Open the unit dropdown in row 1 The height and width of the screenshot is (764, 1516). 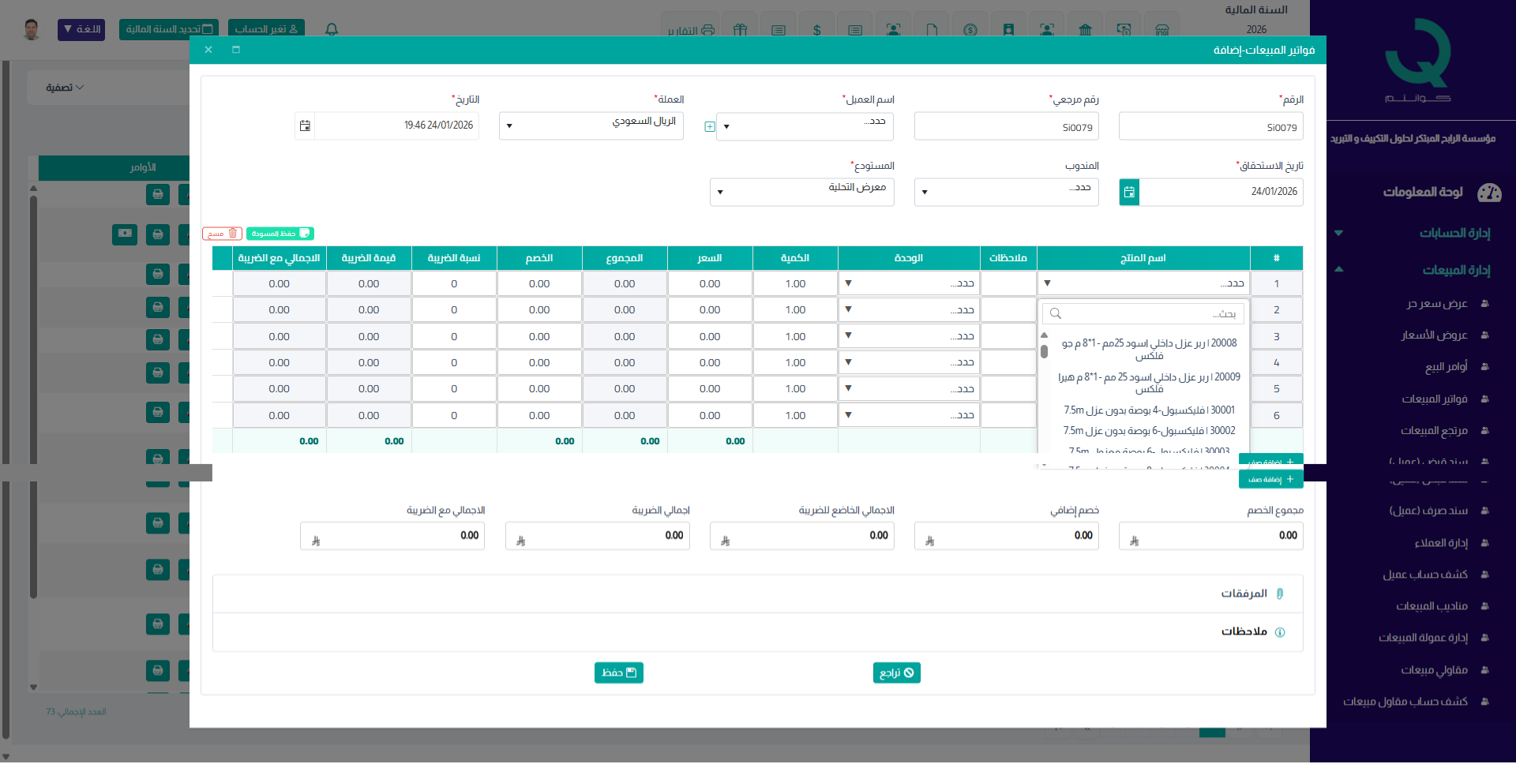pyautogui.click(x=908, y=283)
